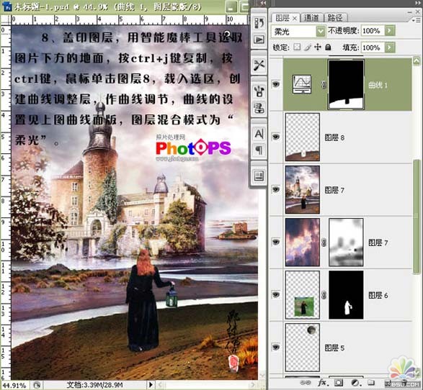The image size is (423, 390).
Task: Expand the status bar info arrow menu
Action: coord(151,385)
